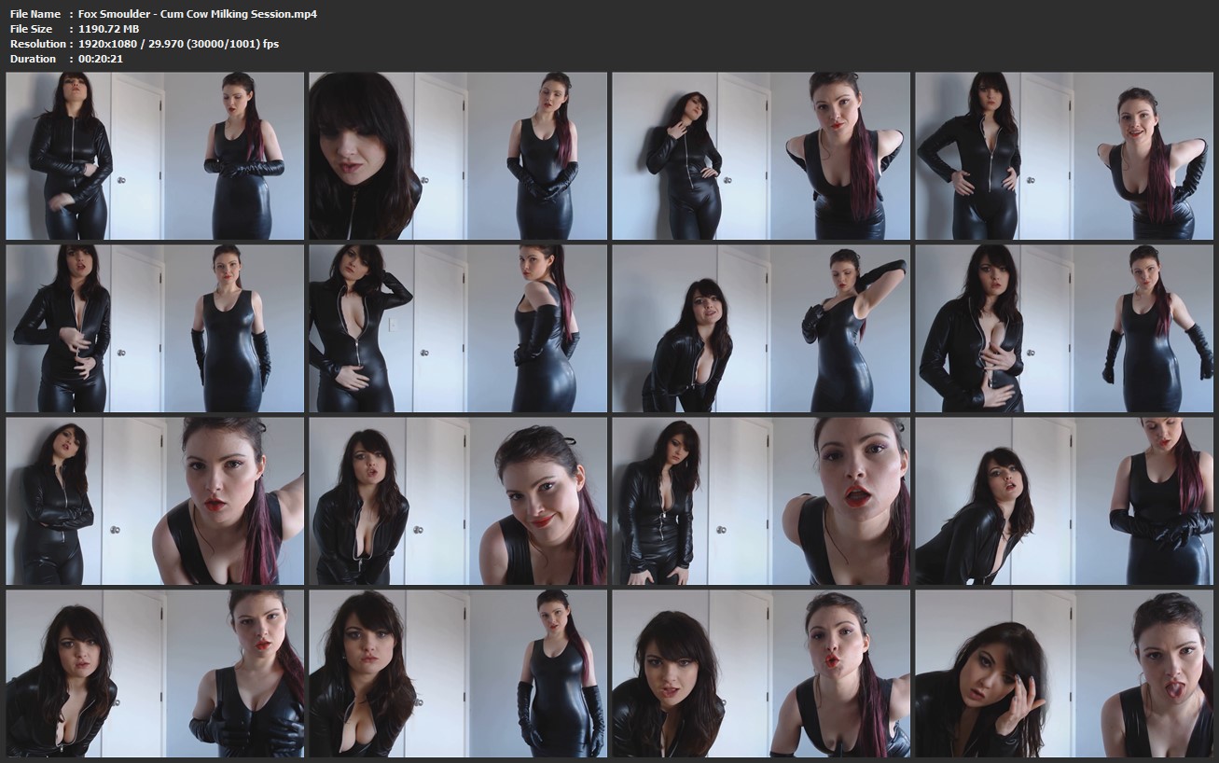
Task: Select the "00:20:21" duration value
Action: pos(101,59)
